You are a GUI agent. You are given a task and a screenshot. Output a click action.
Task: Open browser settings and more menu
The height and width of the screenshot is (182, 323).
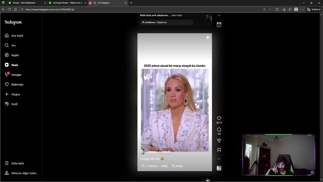tap(302, 9)
